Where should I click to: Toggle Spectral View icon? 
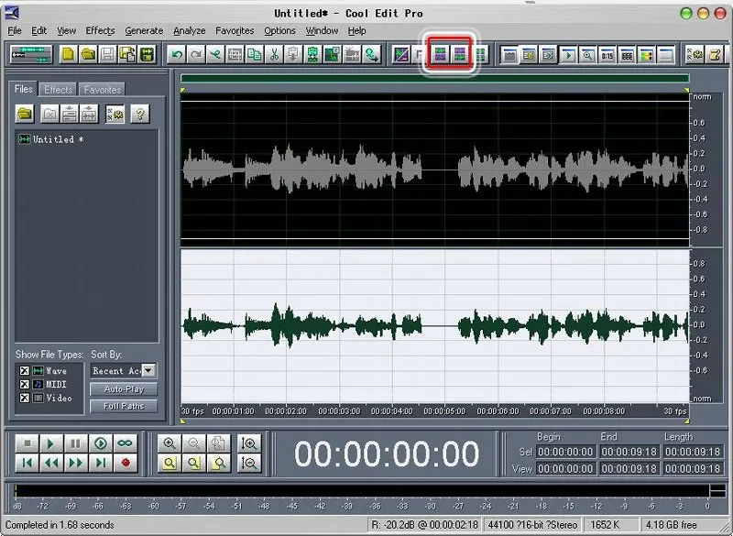click(x=401, y=55)
